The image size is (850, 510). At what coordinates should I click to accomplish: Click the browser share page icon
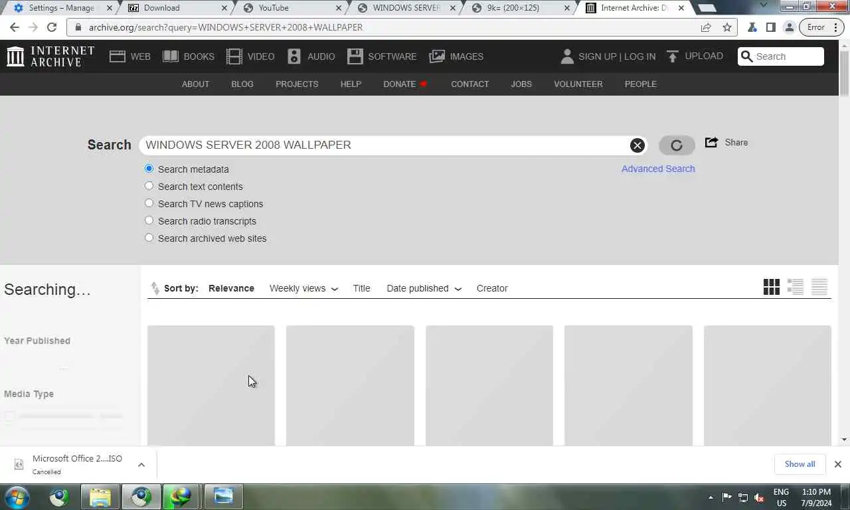pos(706,27)
